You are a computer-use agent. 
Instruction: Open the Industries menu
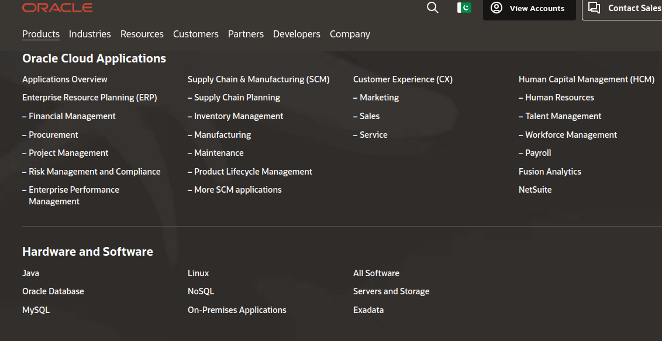tap(90, 34)
